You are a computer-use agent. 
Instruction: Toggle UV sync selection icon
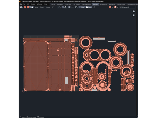pos(25,7)
